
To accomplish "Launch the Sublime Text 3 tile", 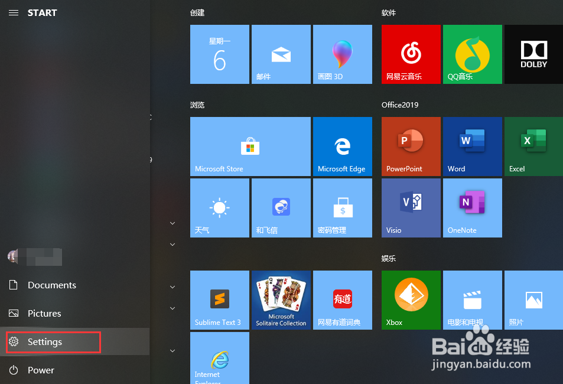I will coord(220,300).
